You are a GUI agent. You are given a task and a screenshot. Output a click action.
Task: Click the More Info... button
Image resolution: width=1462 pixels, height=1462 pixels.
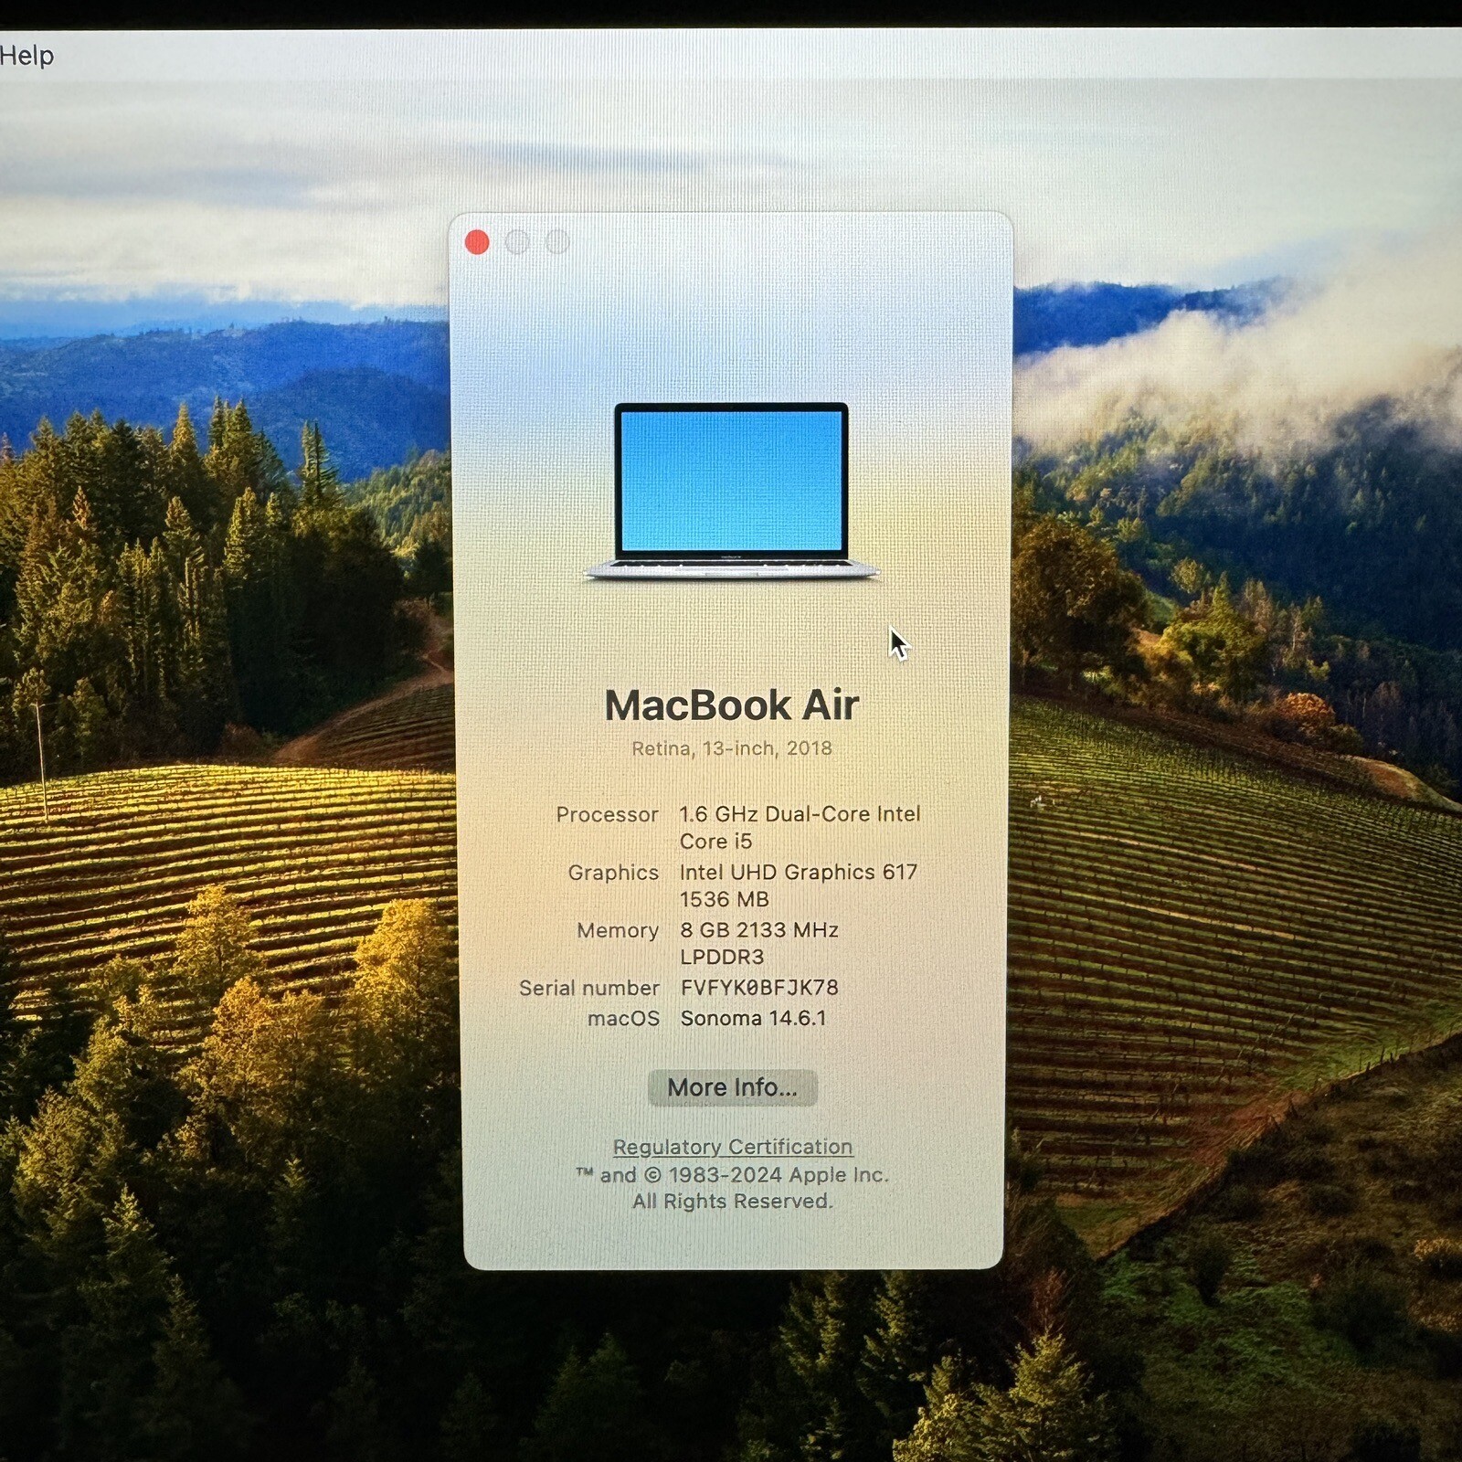point(732,1087)
